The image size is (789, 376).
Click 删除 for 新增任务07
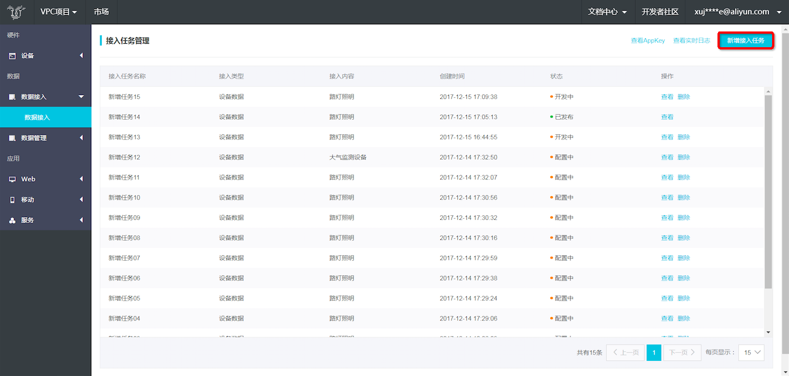[684, 258]
